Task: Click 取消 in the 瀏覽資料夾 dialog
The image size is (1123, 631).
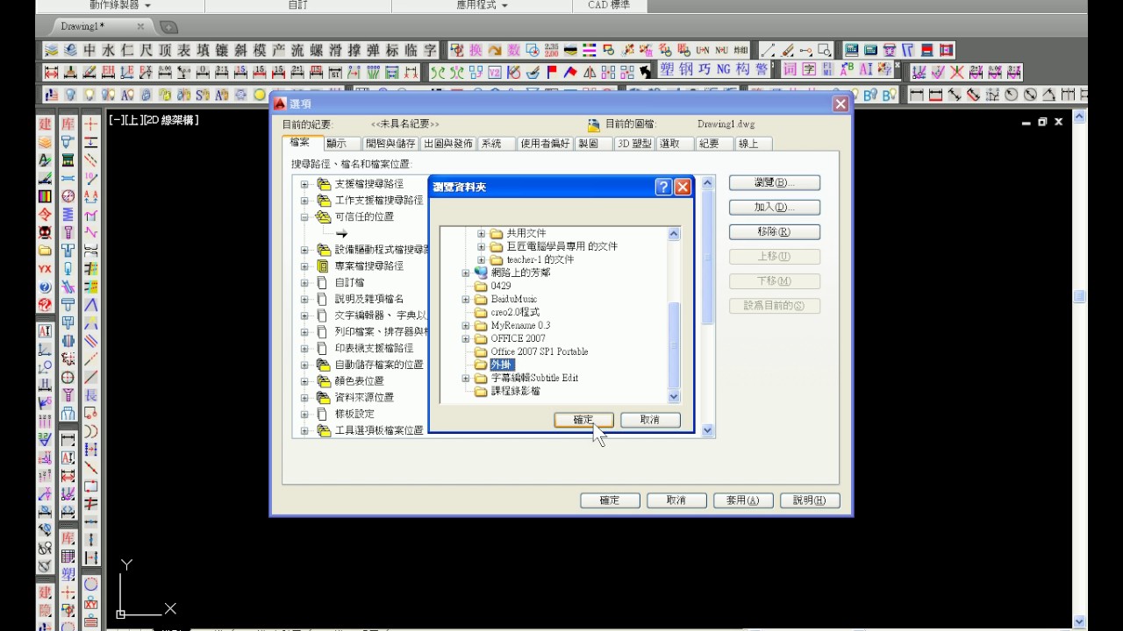Action: (650, 420)
